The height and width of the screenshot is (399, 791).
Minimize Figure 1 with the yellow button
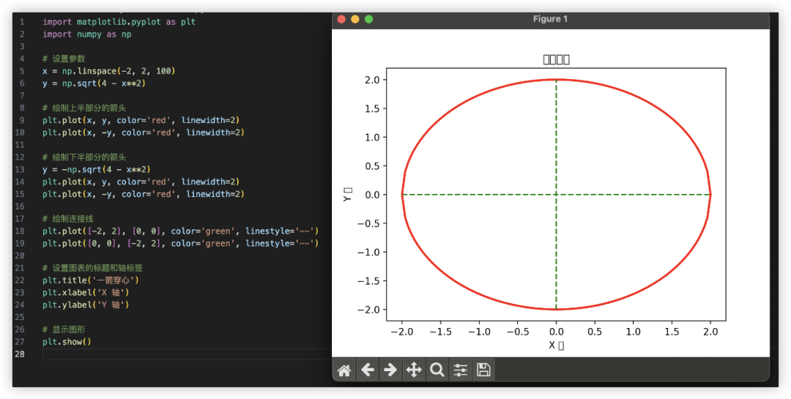(355, 19)
